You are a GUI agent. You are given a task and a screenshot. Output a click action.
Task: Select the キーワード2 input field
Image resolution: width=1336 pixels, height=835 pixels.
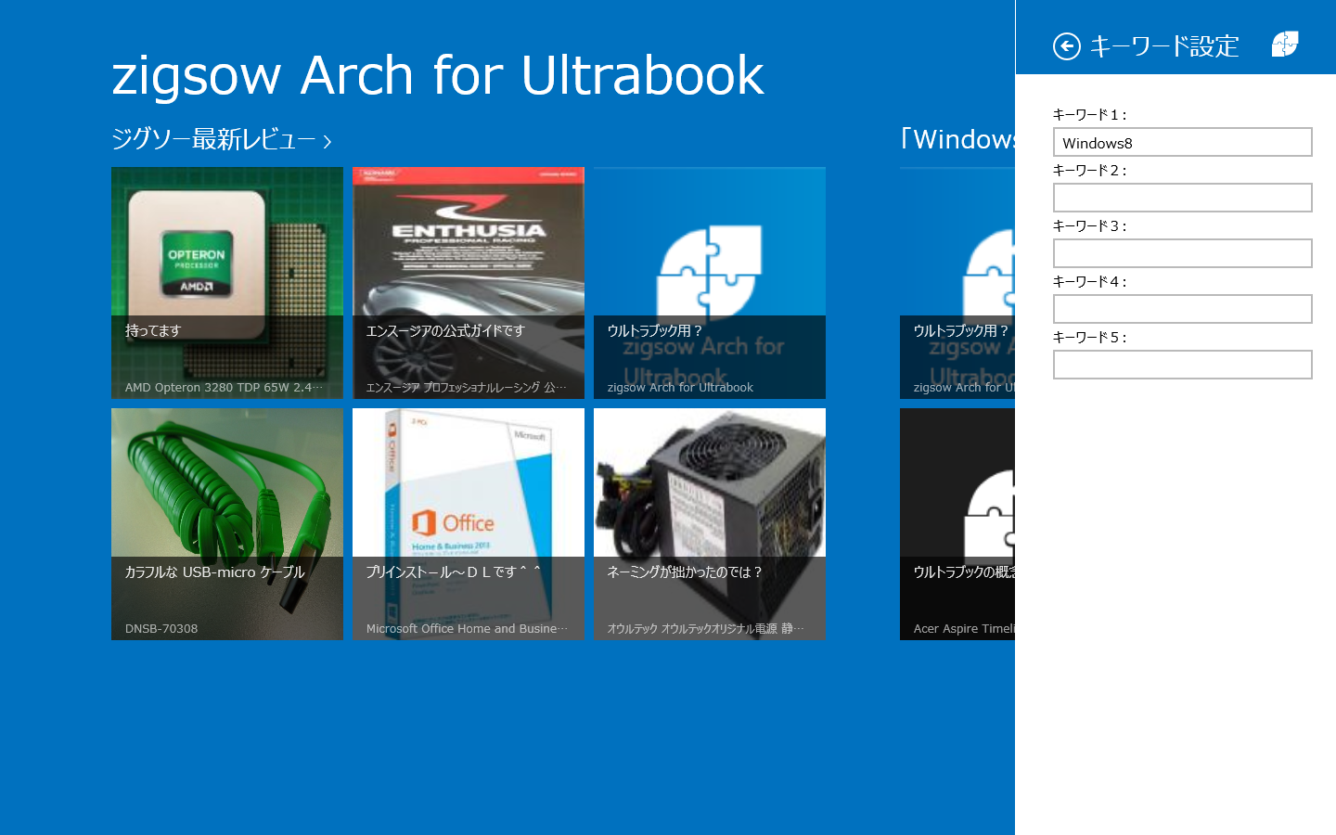(x=1182, y=198)
